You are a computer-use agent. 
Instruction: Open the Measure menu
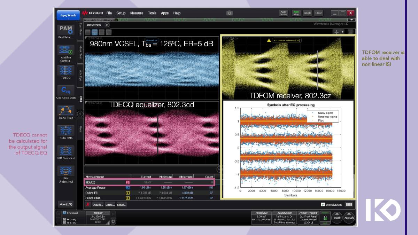[x=137, y=13]
